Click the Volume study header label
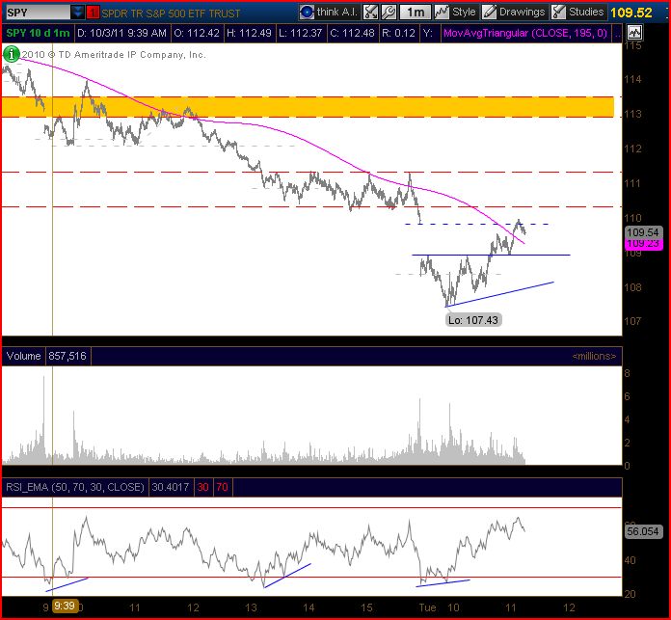Screen dimensions: 671x620 pyautogui.click(x=23, y=356)
